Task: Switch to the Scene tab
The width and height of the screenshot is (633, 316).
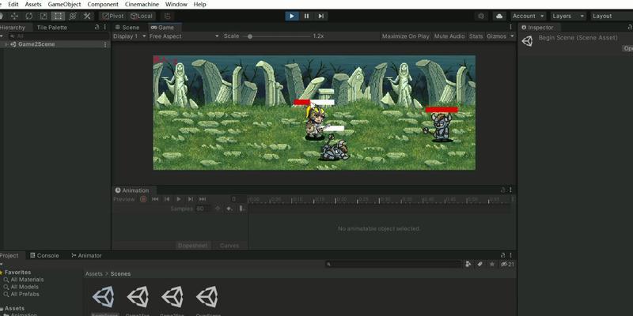Action: coord(127,28)
